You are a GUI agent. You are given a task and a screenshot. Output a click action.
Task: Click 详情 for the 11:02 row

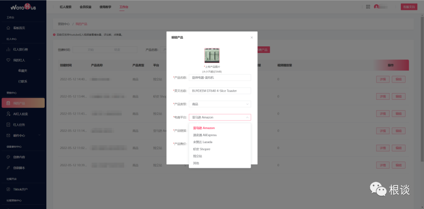(x=383, y=148)
